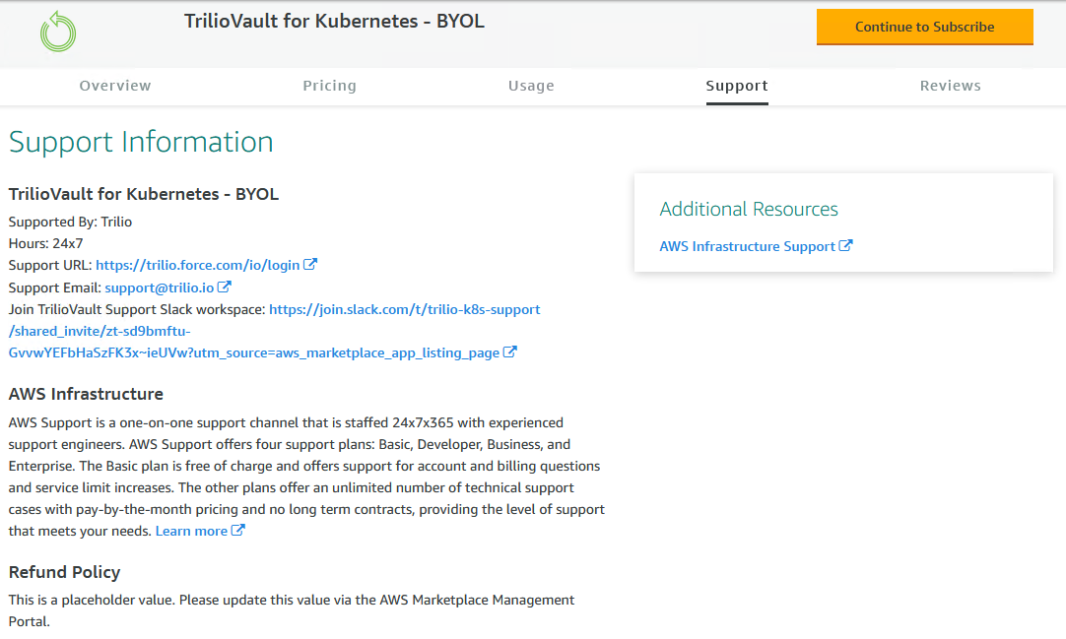Click external-link icon after Slack invite URL

pos(510,352)
